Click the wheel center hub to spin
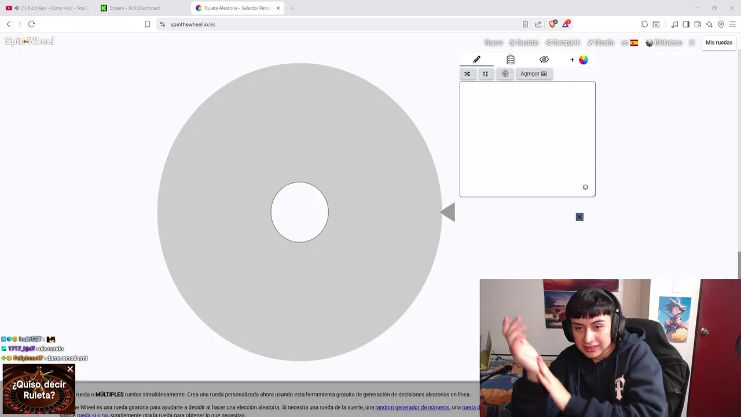This screenshot has height=417, width=741. (x=300, y=212)
